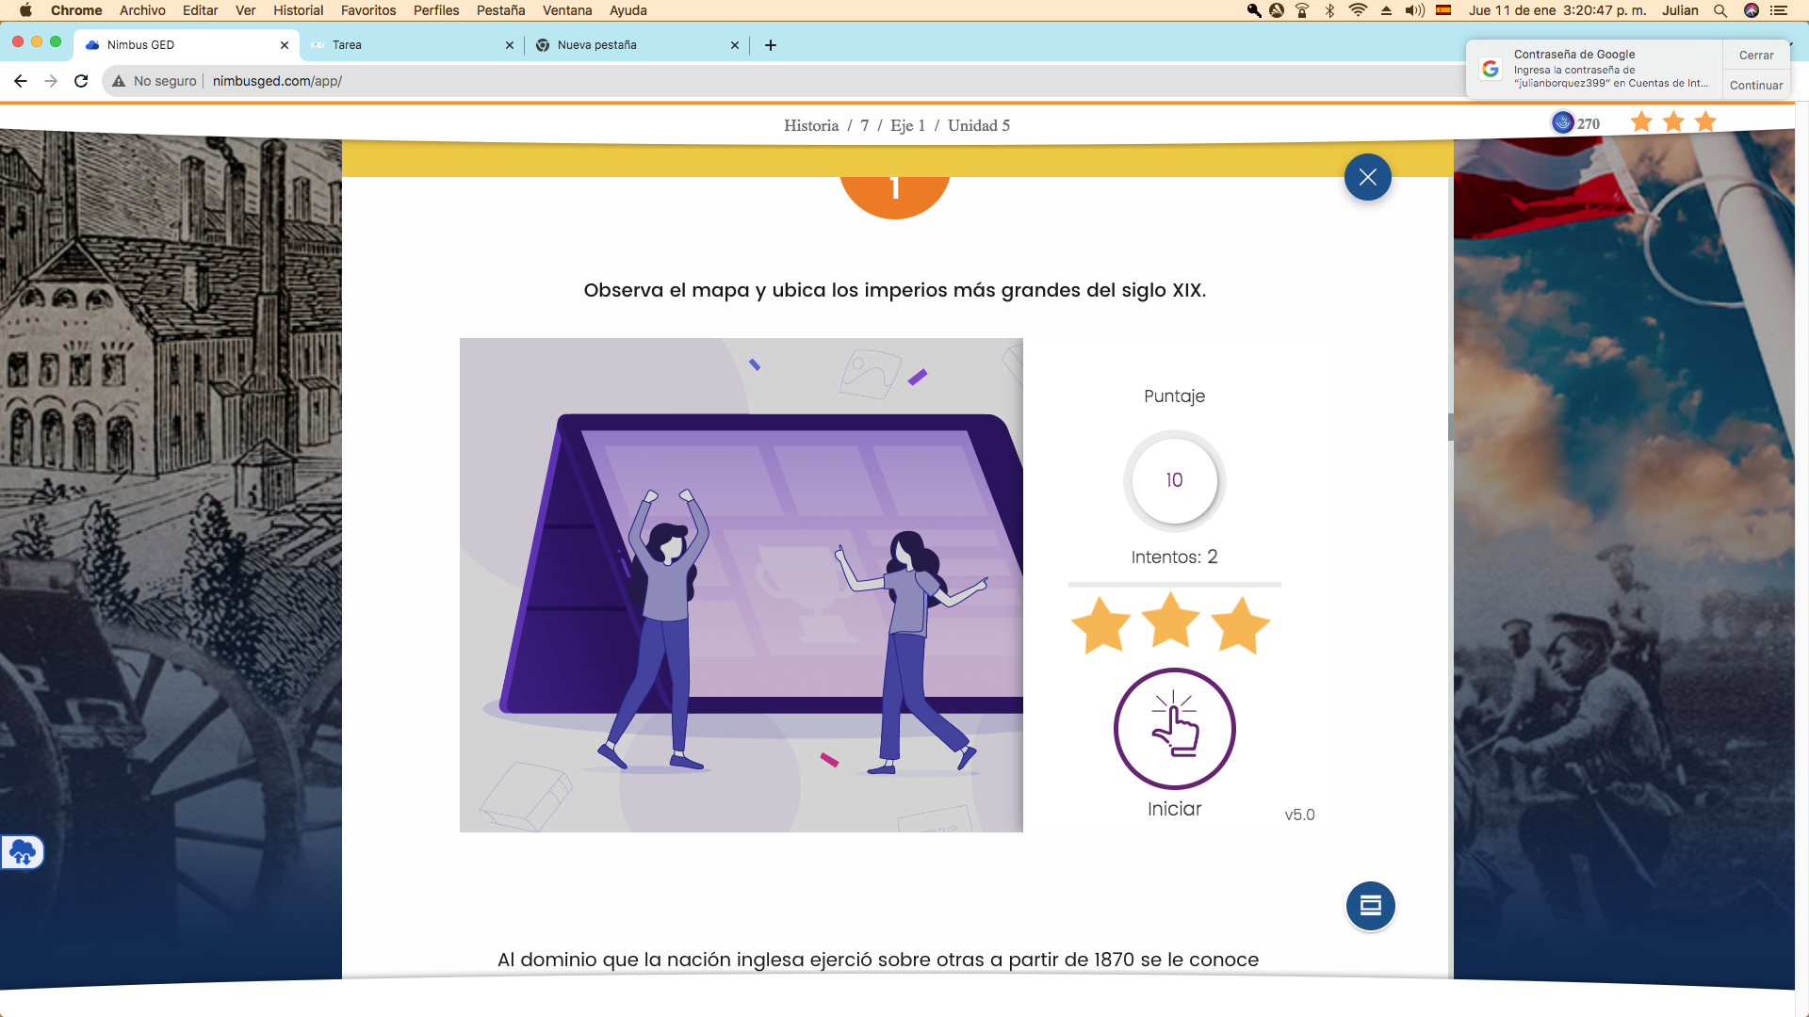Click the Unidad 5 breadcrumb link
Image resolution: width=1809 pixels, height=1017 pixels.
pyautogui.click(x=978, y=125)
